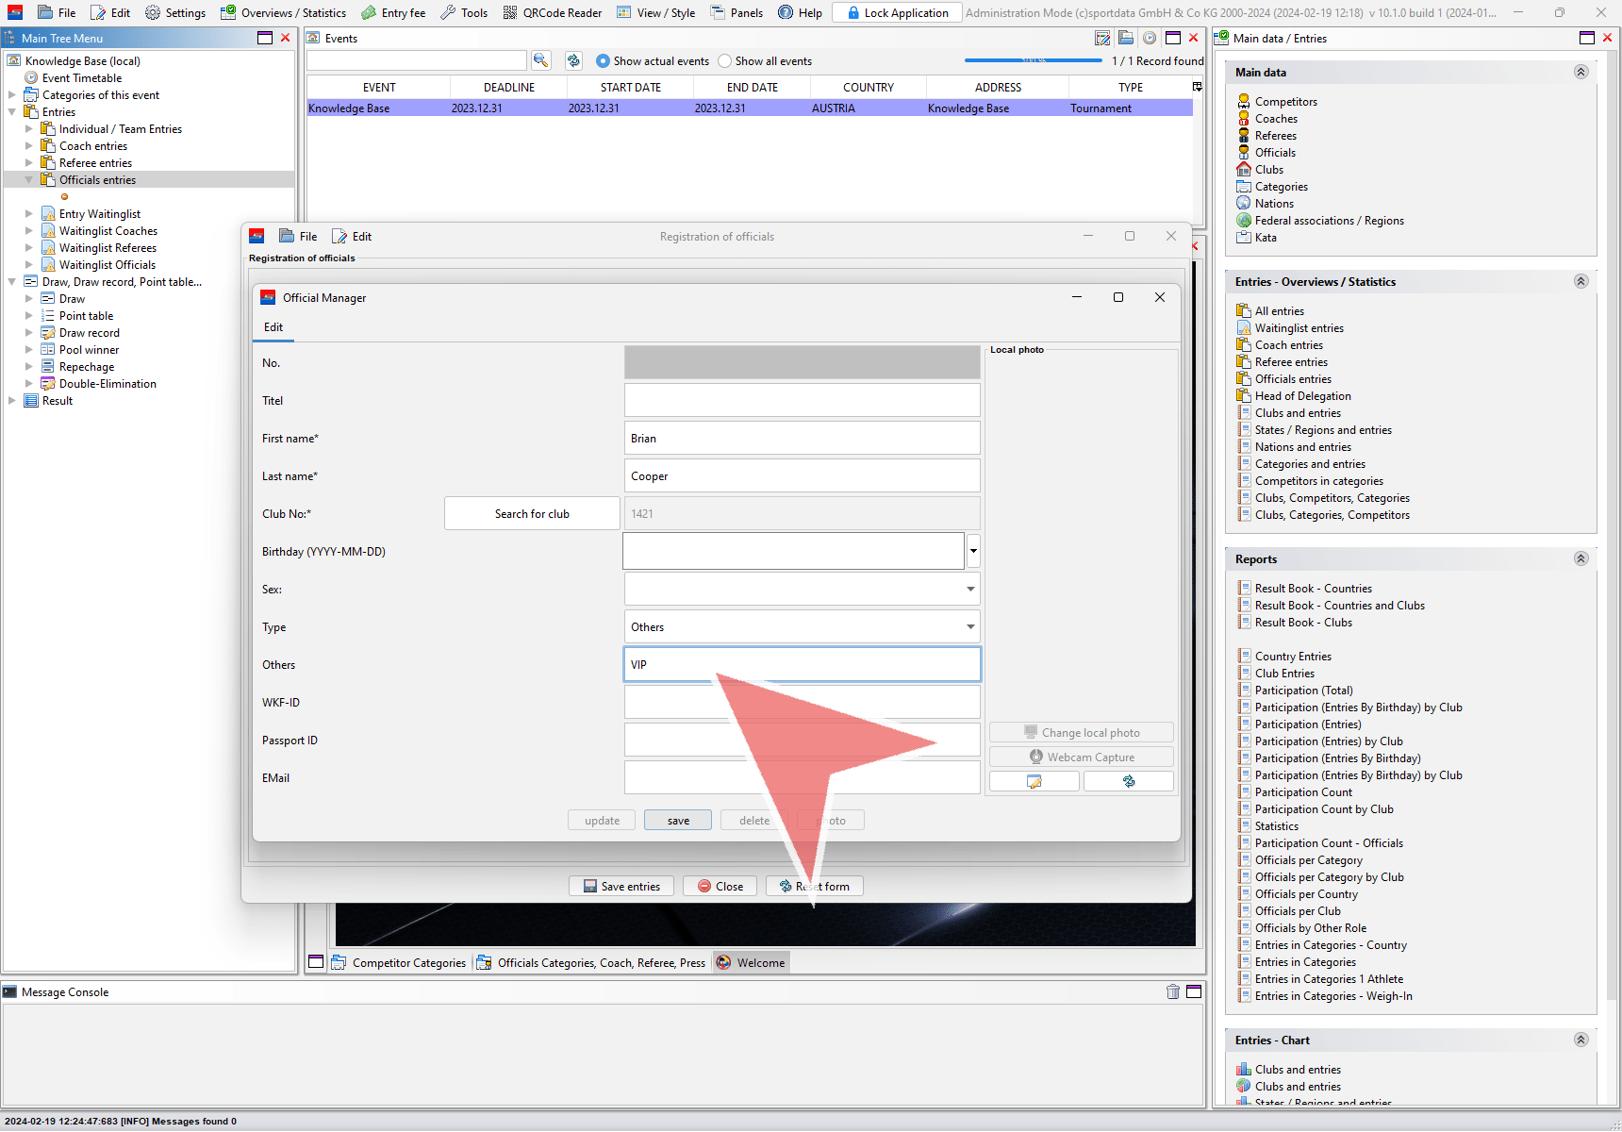Open the Sex dropdown
Image resolution: width=1622 pixels, height=1132 pixels.
[802, 589]
